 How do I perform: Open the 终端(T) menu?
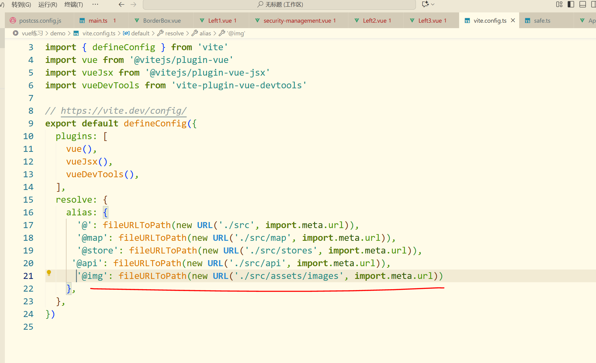click(x=74, y=5)
